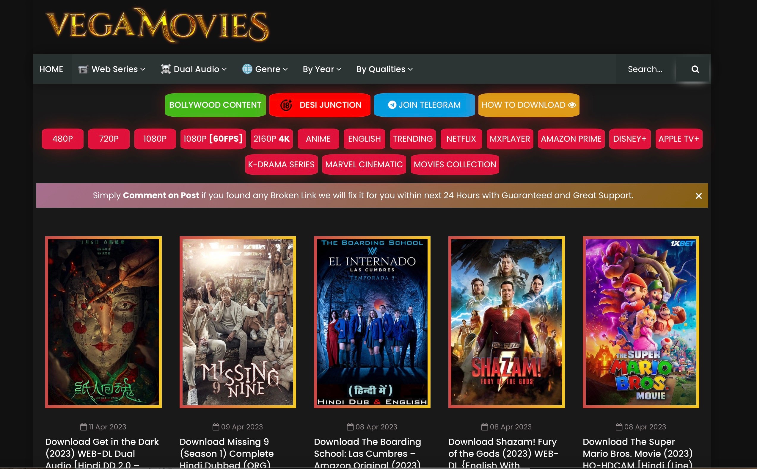
Task: Click the 11 Apr 2023 date text
Action: pos(108,427)
